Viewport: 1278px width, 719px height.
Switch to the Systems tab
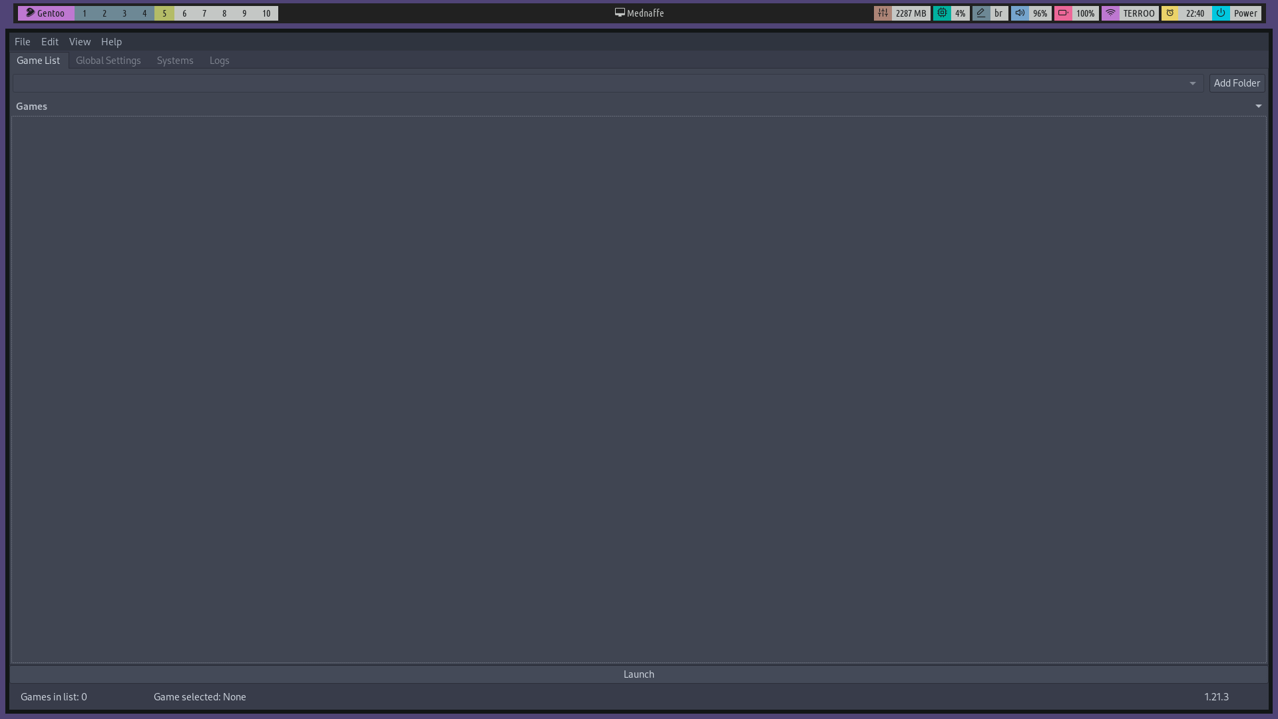tap(175, 61)
